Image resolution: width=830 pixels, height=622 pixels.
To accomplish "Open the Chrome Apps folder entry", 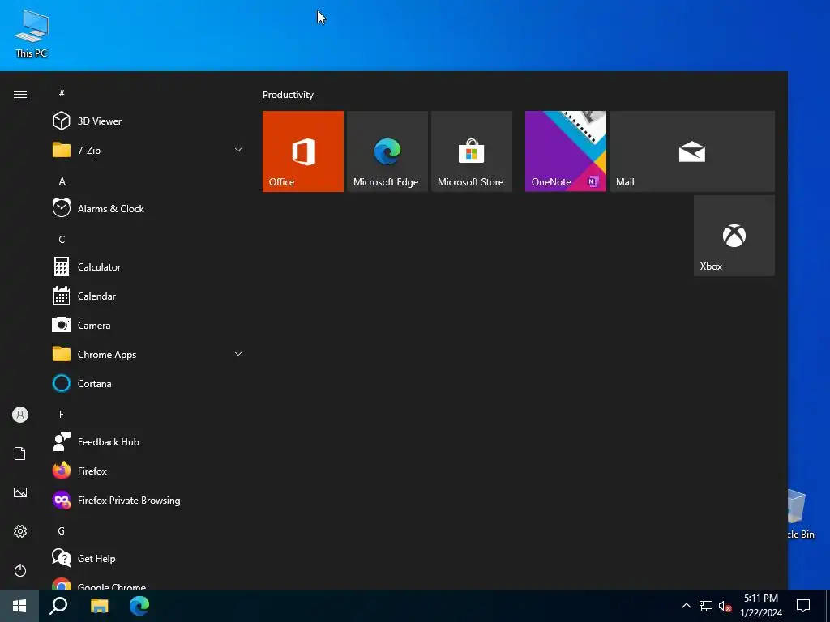I will click(x=148, y=355).
